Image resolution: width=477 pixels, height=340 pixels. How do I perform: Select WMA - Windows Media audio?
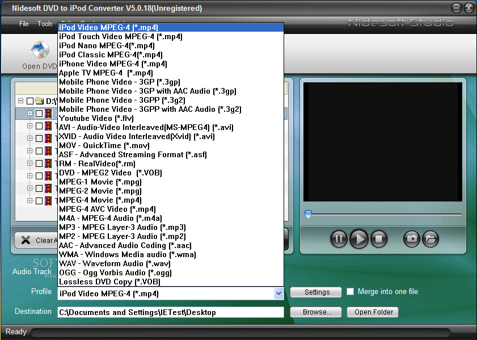[171, 254]
